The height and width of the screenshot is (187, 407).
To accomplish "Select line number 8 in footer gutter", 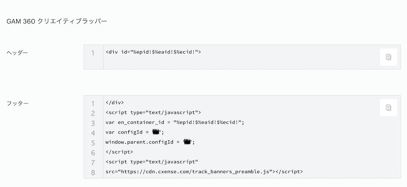I will click(93, 173).
